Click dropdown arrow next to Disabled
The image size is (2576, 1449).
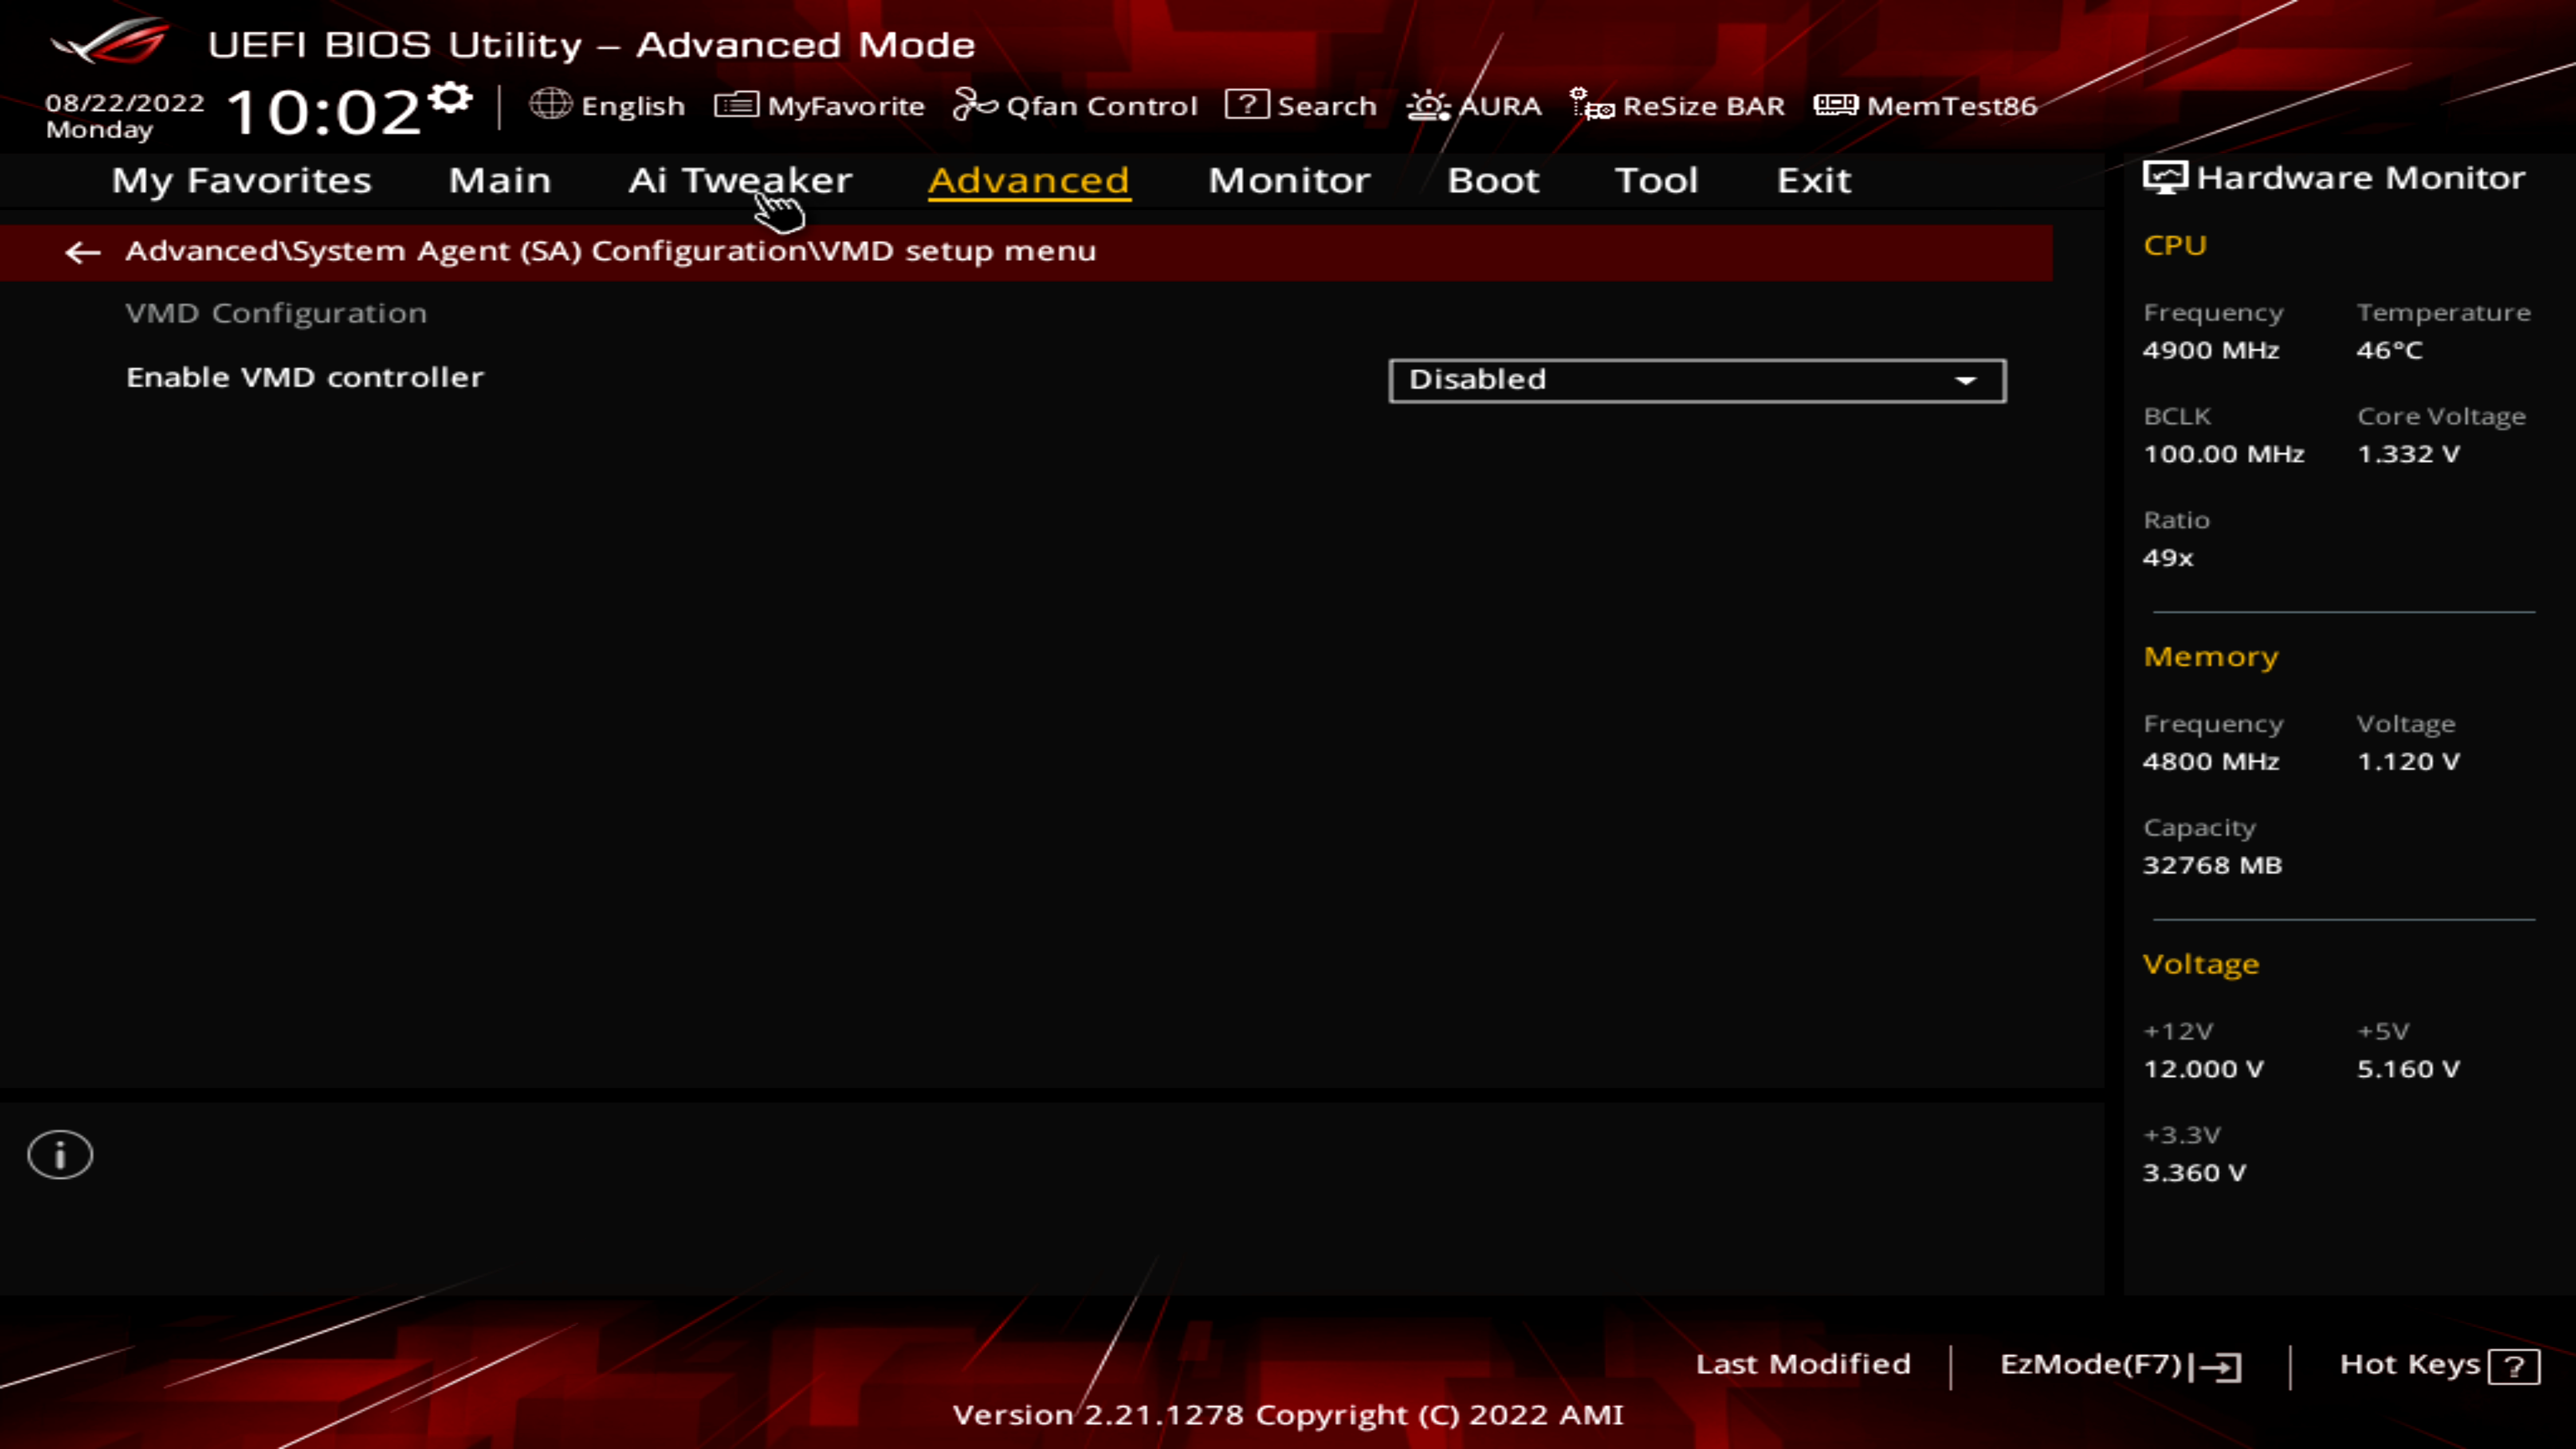[1965, 380]
